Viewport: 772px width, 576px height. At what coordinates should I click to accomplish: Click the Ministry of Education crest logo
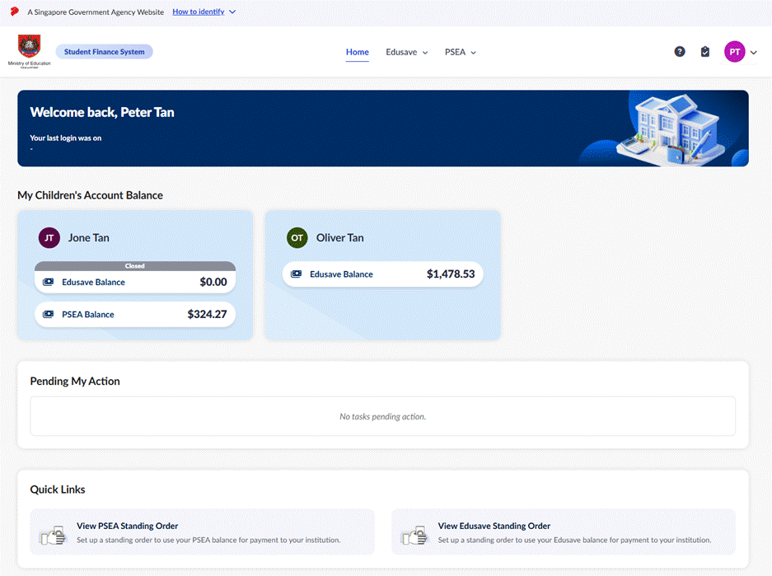(30, 51)
